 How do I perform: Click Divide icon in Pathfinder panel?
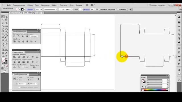(15, 41)
